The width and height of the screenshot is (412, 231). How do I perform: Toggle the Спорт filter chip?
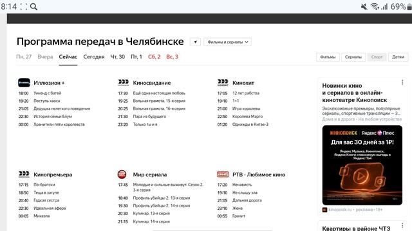click(377, 57)
